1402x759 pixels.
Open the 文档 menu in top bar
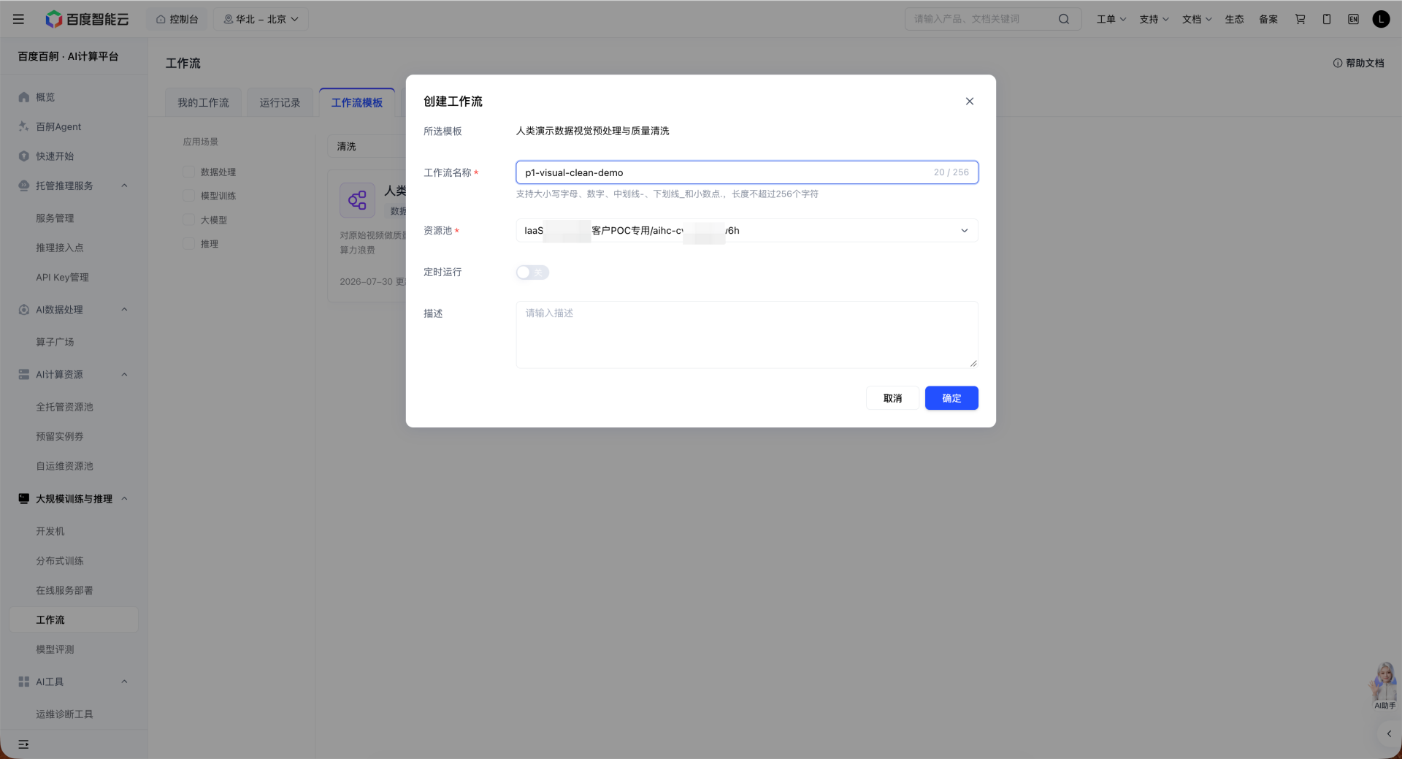click(x=1197, y=19)
